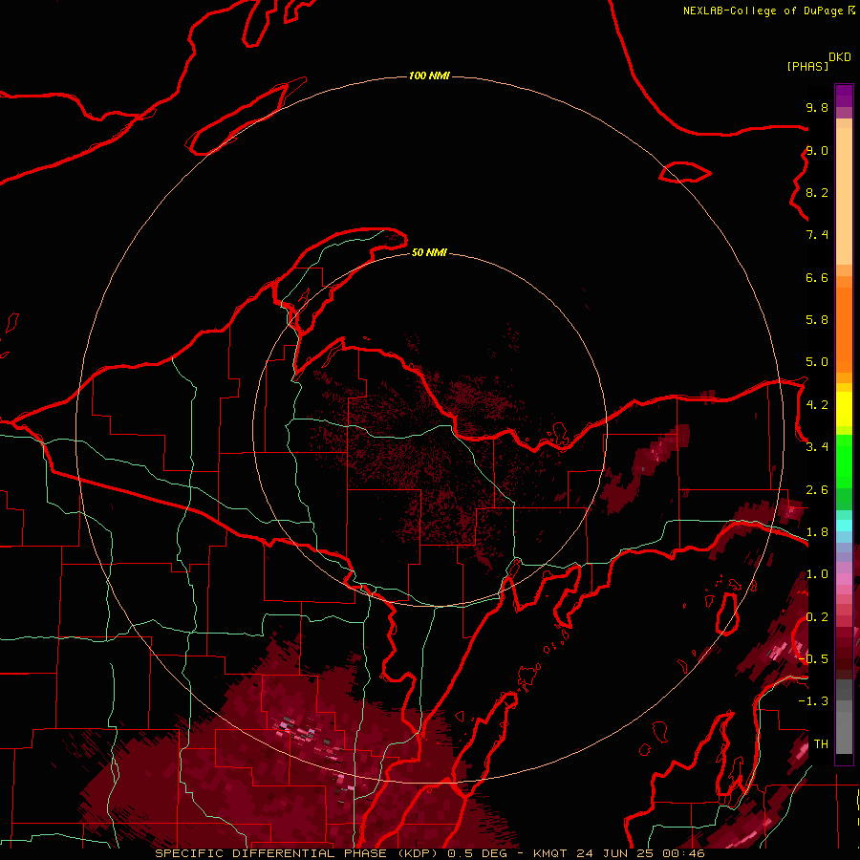Click the 5.0 value on the color scale
The width and height of the screenshot is (860, 860).
point(817,362)
